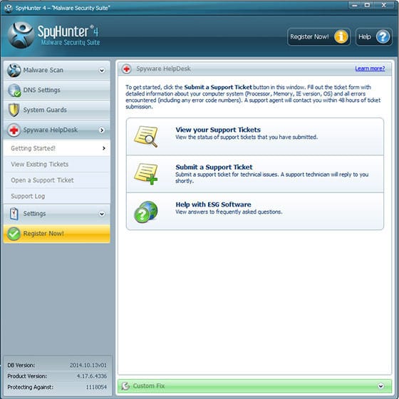Viewport: 399px width, 399px height.
Task: Click the SpyHunter logo in the header
Action: pos(21,35)
